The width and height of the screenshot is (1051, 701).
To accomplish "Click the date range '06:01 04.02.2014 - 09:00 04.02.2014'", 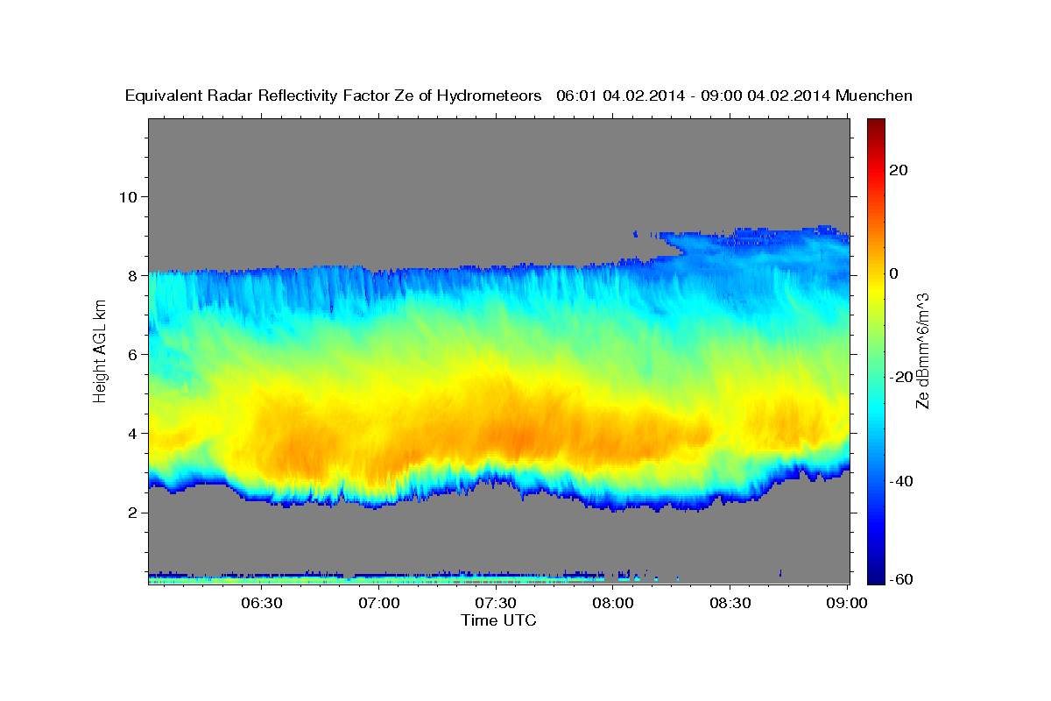I will coord(693,96).
